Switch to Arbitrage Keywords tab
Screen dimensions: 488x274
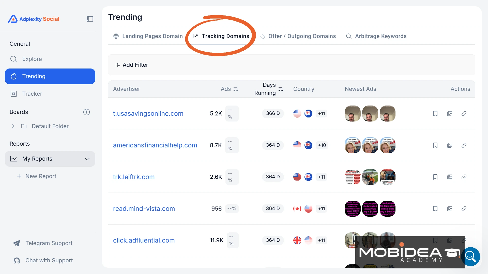376,36
